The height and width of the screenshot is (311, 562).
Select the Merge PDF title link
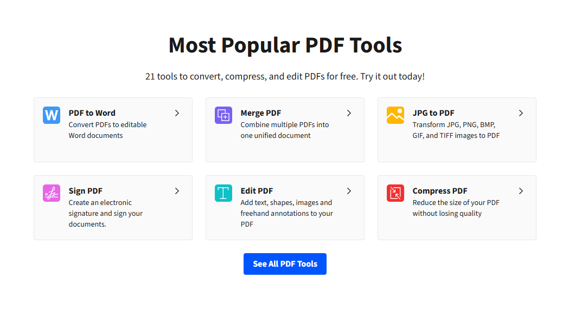[x=260, y=113]
